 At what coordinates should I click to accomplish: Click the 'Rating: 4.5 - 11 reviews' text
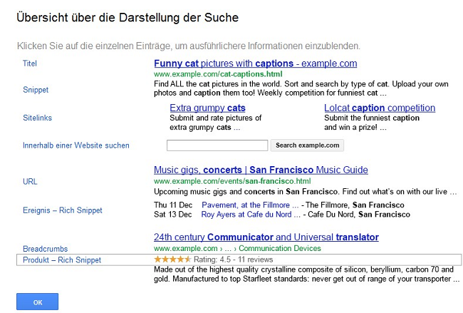(x=233, y=260)
